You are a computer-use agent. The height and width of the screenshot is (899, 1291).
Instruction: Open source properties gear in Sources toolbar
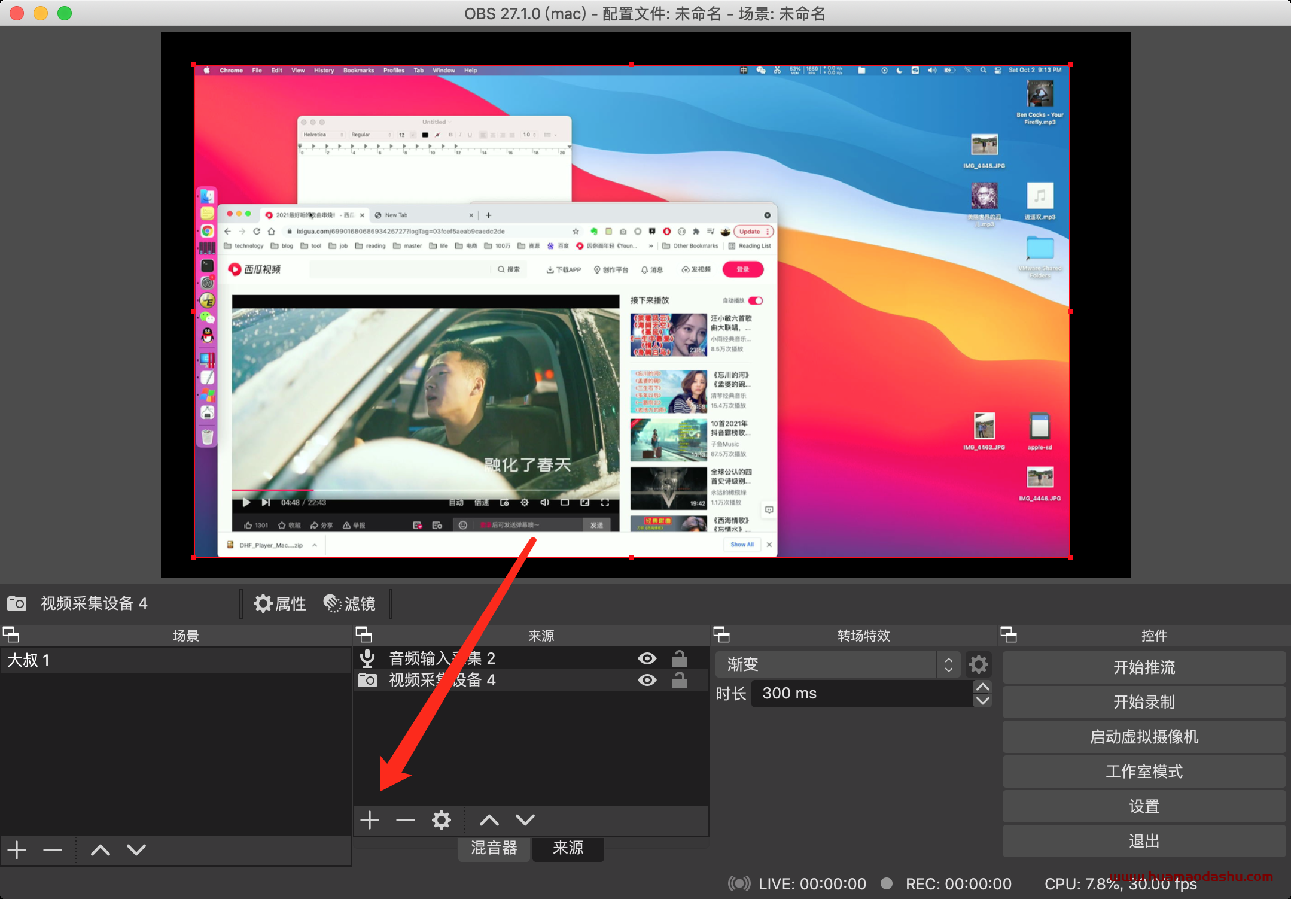point(442,820)
